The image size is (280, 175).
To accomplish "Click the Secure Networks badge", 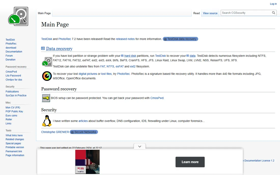I will tap(84, 132).
